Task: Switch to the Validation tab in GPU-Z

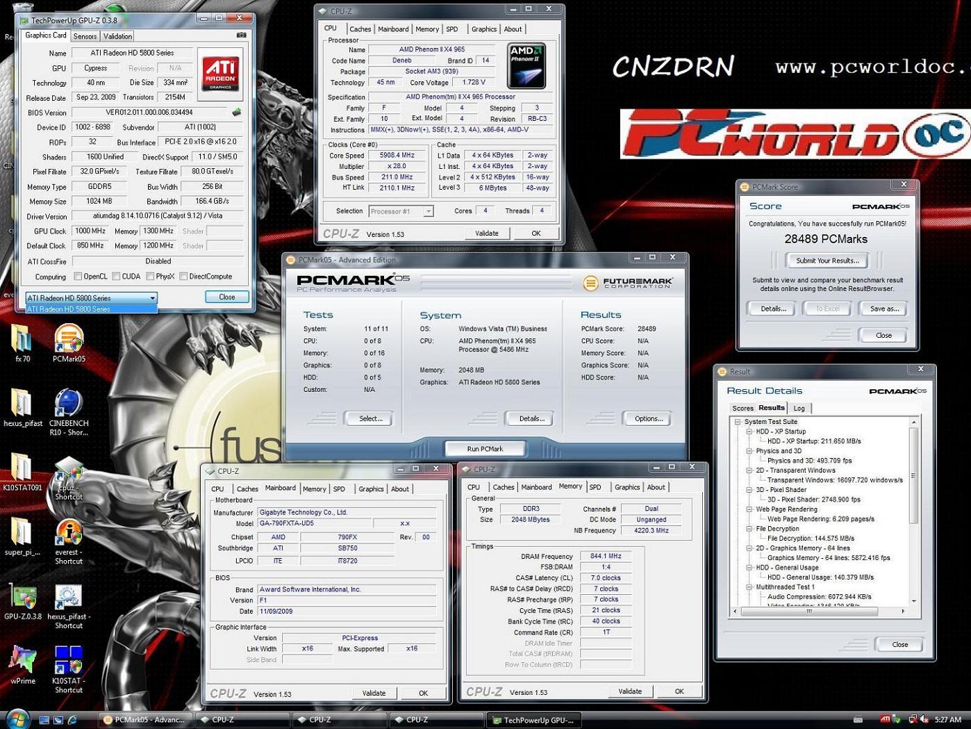Action: point(117,36)
